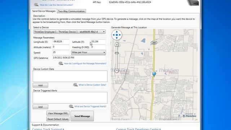
Task: Click the Altitude (meters) input field
Action: click(x=61, y=47)
